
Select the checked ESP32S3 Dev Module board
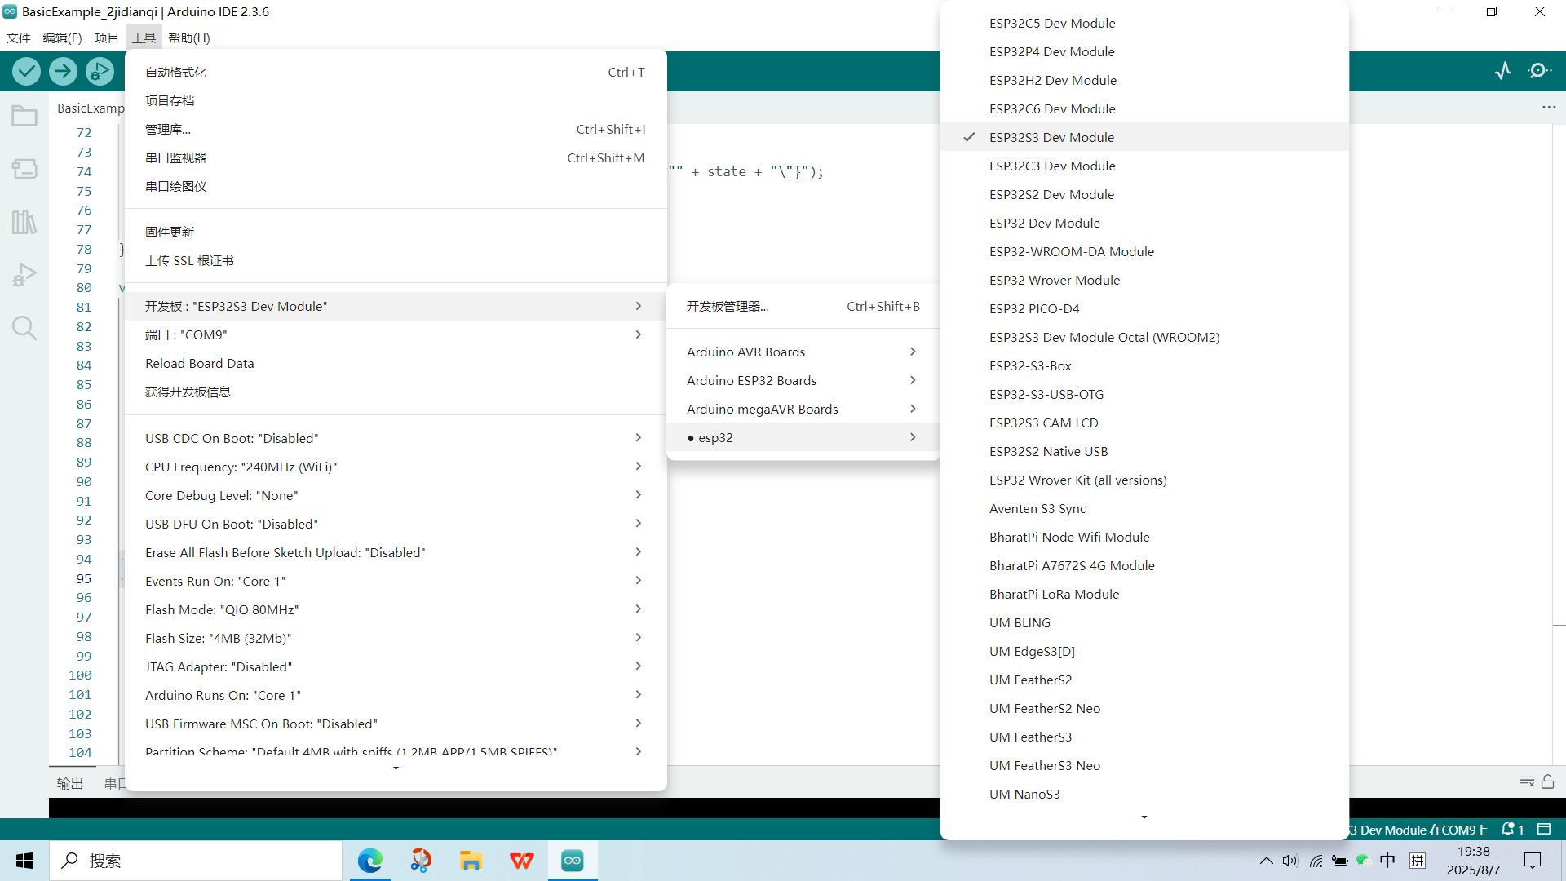(1144, 137)
